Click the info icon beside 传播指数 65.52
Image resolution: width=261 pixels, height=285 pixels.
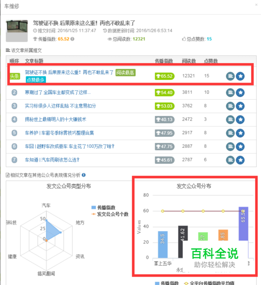73,39
